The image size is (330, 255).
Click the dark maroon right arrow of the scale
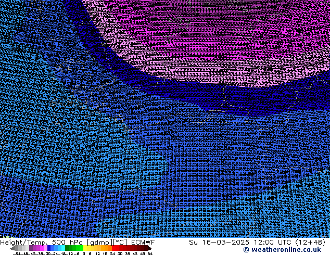coord(149,248)
